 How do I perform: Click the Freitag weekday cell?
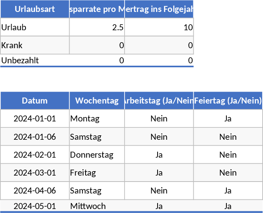[97, 173]
